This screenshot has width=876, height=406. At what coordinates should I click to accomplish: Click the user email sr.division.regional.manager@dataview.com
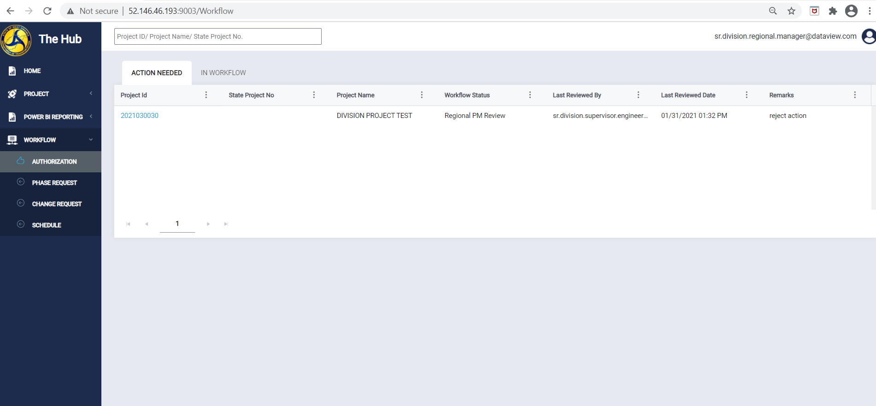785,36
